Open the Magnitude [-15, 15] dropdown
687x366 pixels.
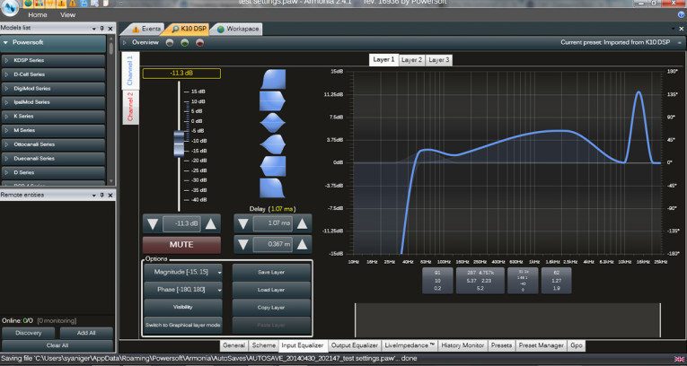pos(183,273)
